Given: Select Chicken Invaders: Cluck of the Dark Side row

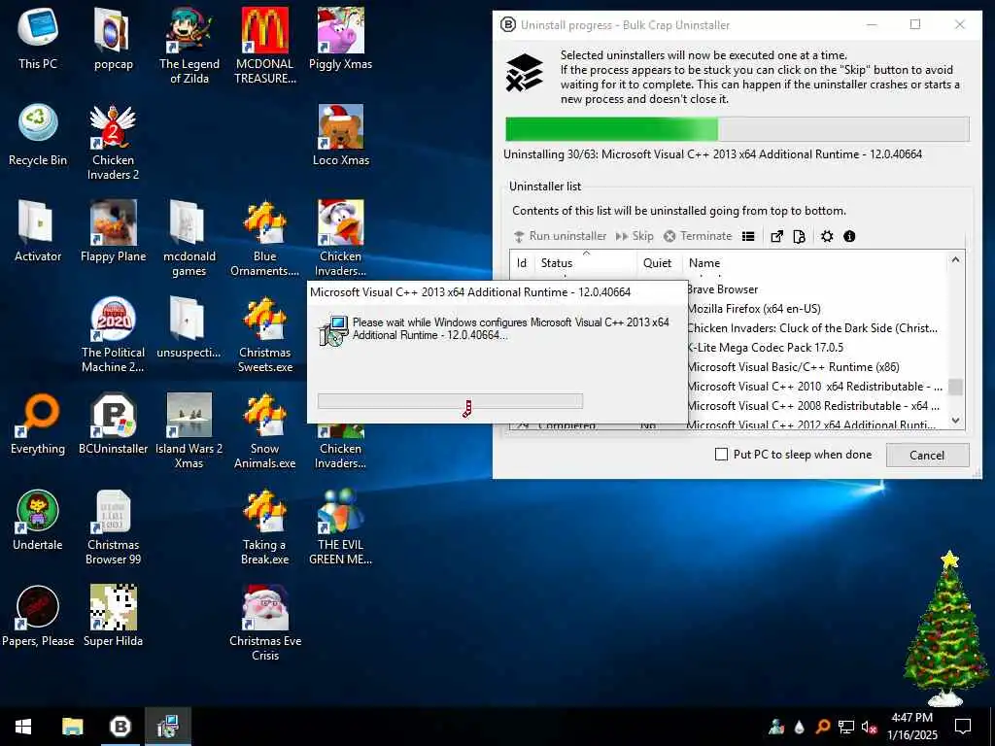Looking at the screenshot, I should pyautogui.click(x=817, y=328).
